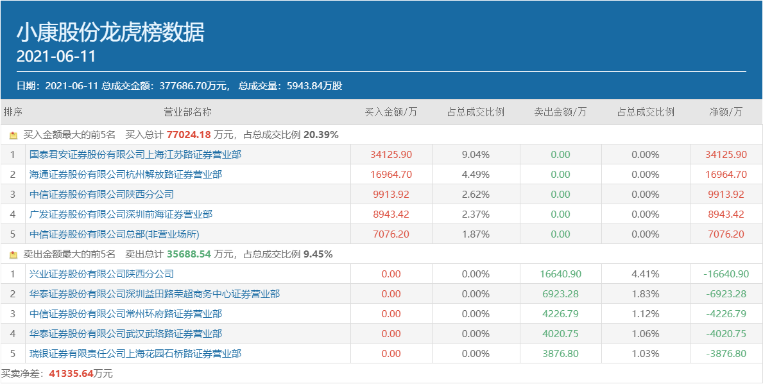This screenshot has width=763, height=384.
Task: Click the 净额/万 column header
Action: pos(726,112)
